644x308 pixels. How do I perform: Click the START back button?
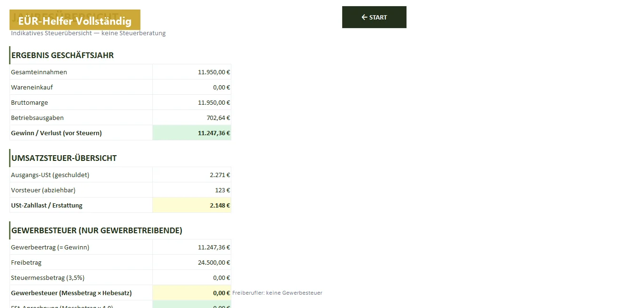click(x=374, y=17)
